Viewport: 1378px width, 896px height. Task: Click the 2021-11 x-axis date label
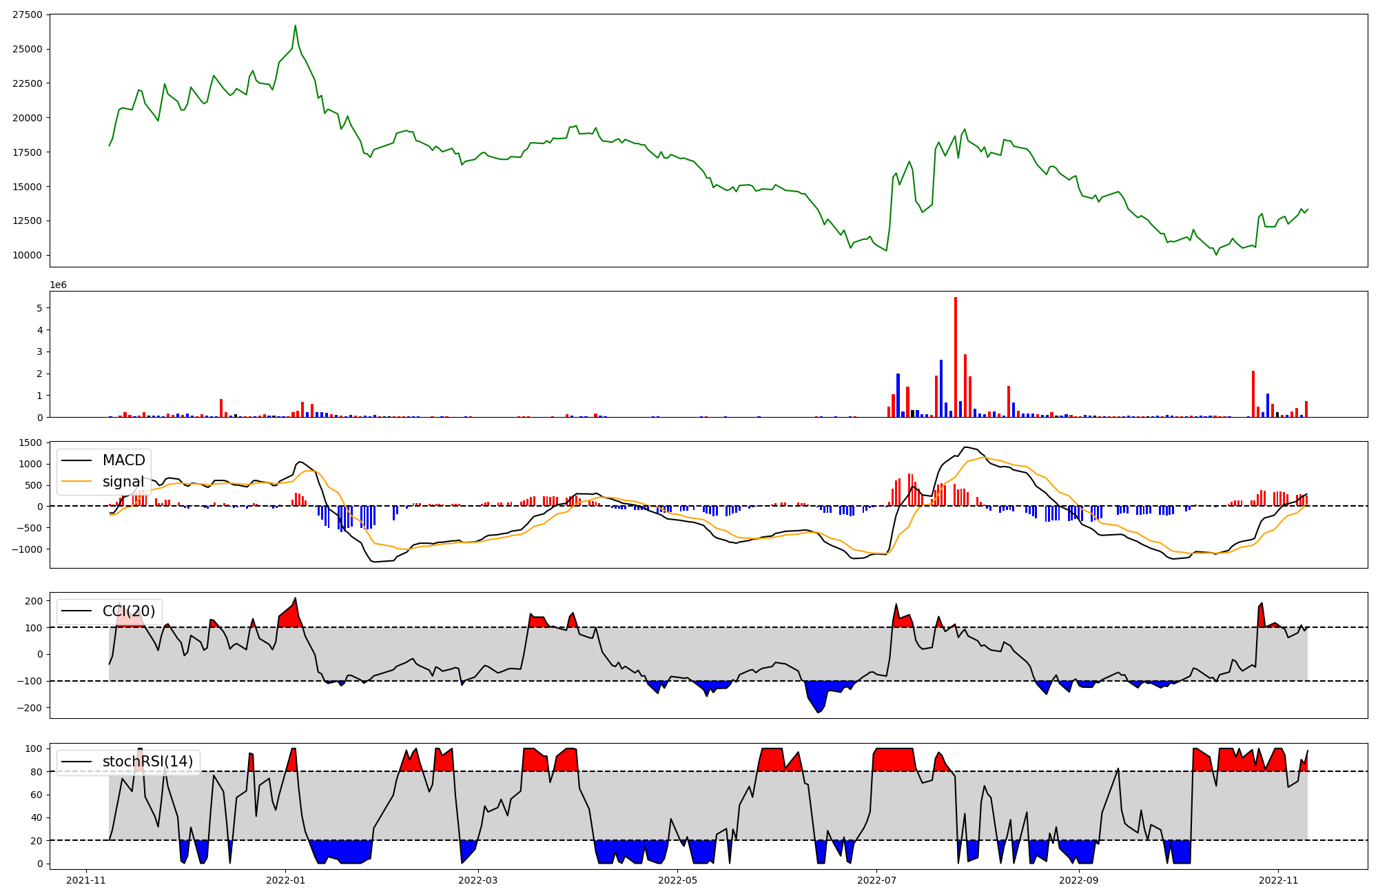86,880
